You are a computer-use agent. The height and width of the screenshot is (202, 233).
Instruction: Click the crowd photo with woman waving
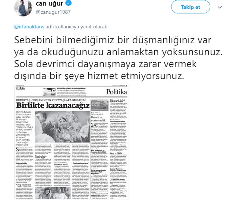[x=62, y=127]
